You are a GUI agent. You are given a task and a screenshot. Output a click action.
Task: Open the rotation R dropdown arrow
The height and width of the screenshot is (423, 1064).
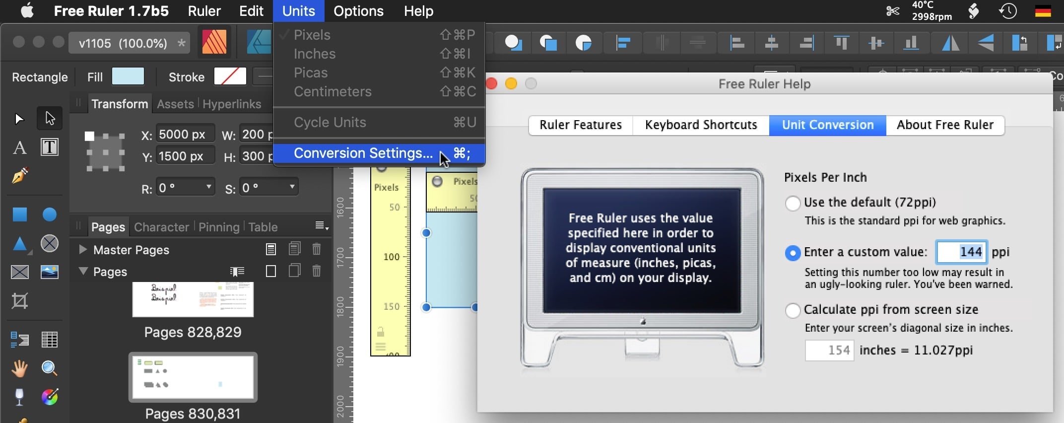pos(209,187)
